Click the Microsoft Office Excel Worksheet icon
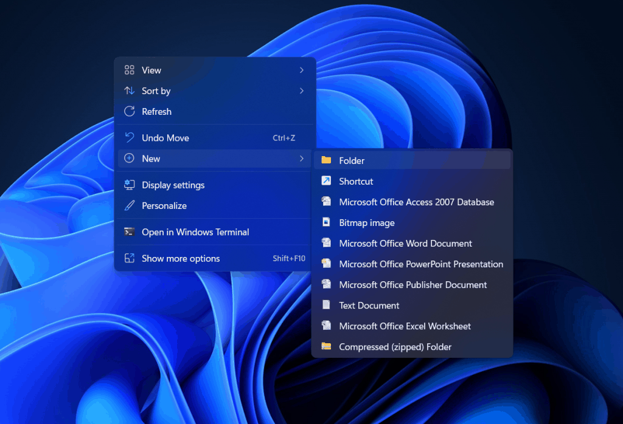Screen dimensions: 623x424 [x=327, y=326]
